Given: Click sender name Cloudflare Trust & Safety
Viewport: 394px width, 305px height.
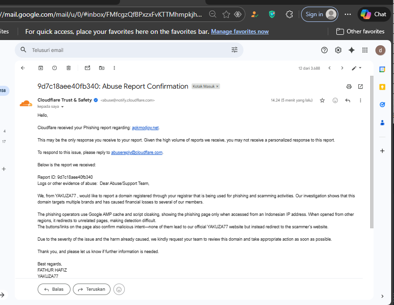Looking at the screenshot, I should coord(65,100).
